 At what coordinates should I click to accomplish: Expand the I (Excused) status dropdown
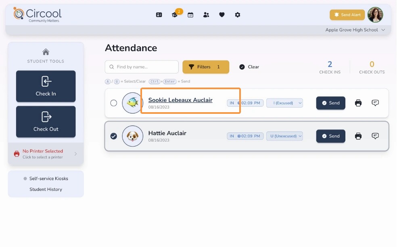point(284,103)
